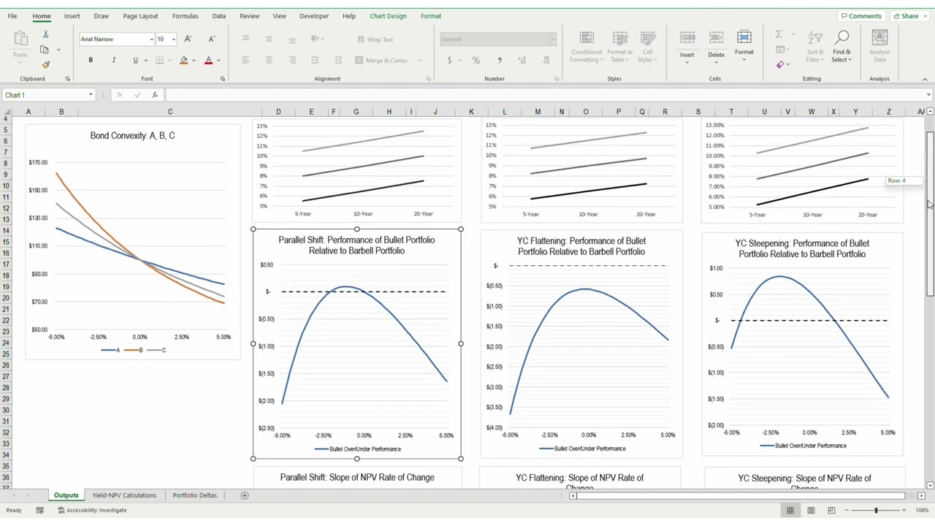Click the Insert cells button

point(687,46)
